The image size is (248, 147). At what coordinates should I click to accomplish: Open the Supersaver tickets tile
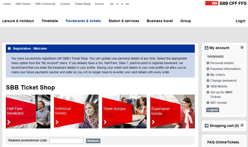tap(172, 111)
